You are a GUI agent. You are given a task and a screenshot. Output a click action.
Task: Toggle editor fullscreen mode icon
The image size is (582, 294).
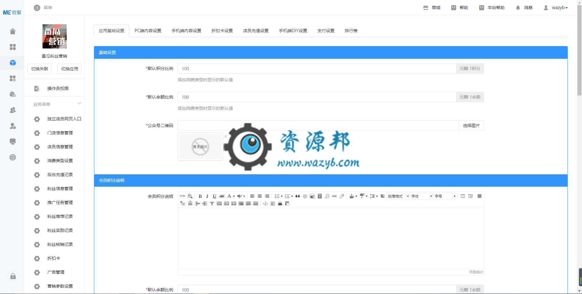tap(480, 196)
